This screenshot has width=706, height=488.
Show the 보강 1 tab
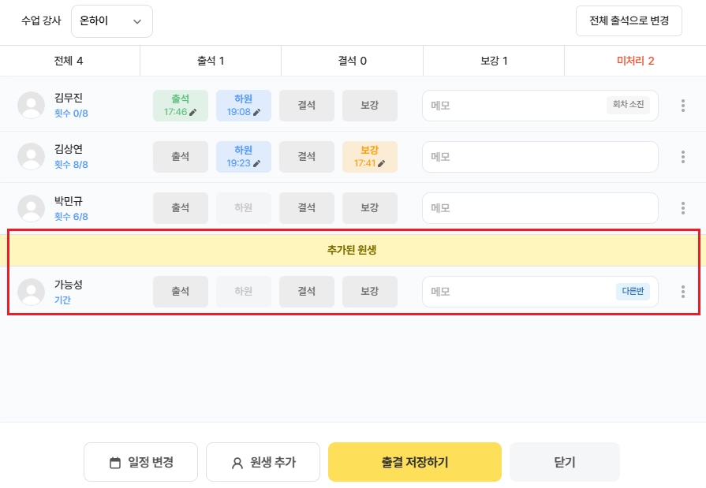pos(494,61)
